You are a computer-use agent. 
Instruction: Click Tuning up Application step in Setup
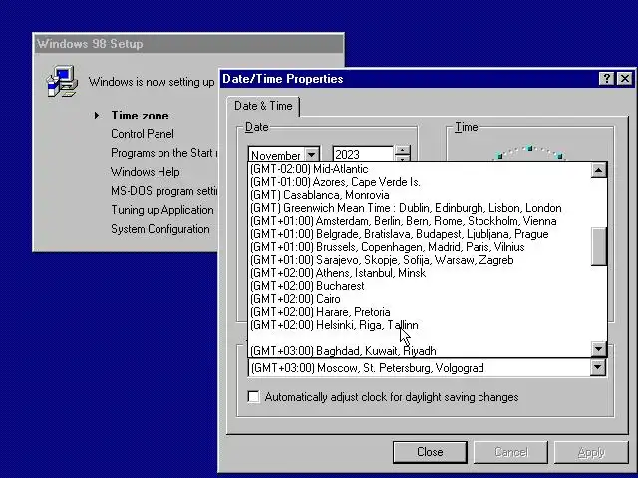click(x=162, y=210)
